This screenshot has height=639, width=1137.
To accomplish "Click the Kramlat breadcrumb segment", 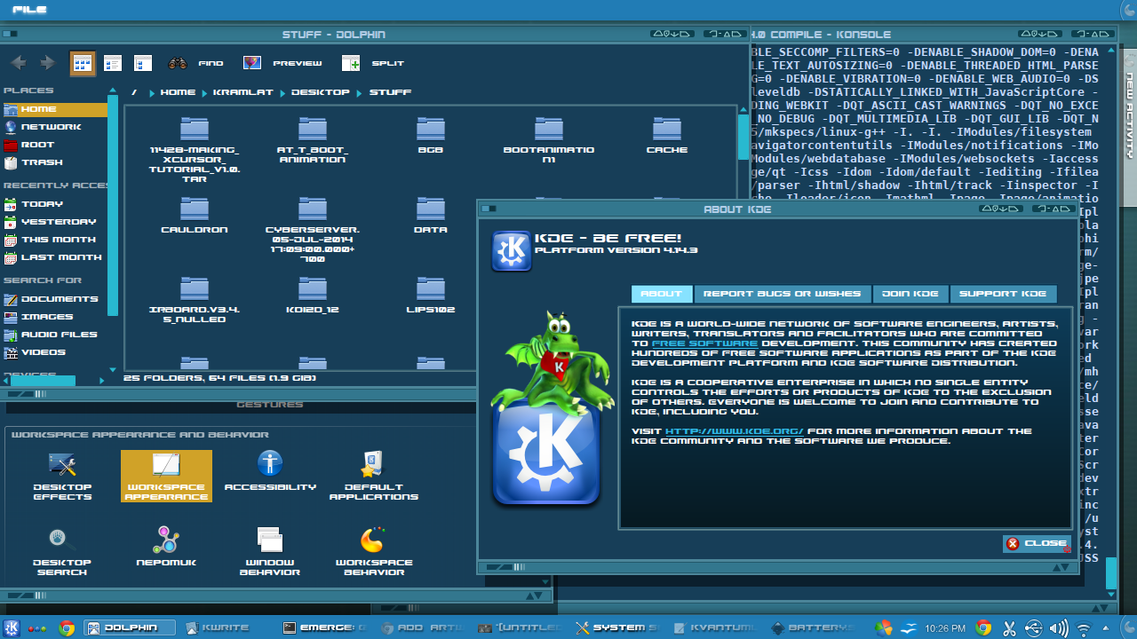I will tap(243, 92).
